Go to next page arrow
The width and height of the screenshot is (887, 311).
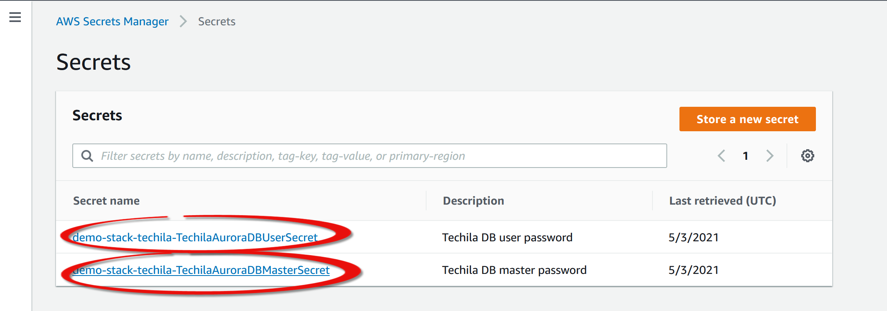pos(770,156)
